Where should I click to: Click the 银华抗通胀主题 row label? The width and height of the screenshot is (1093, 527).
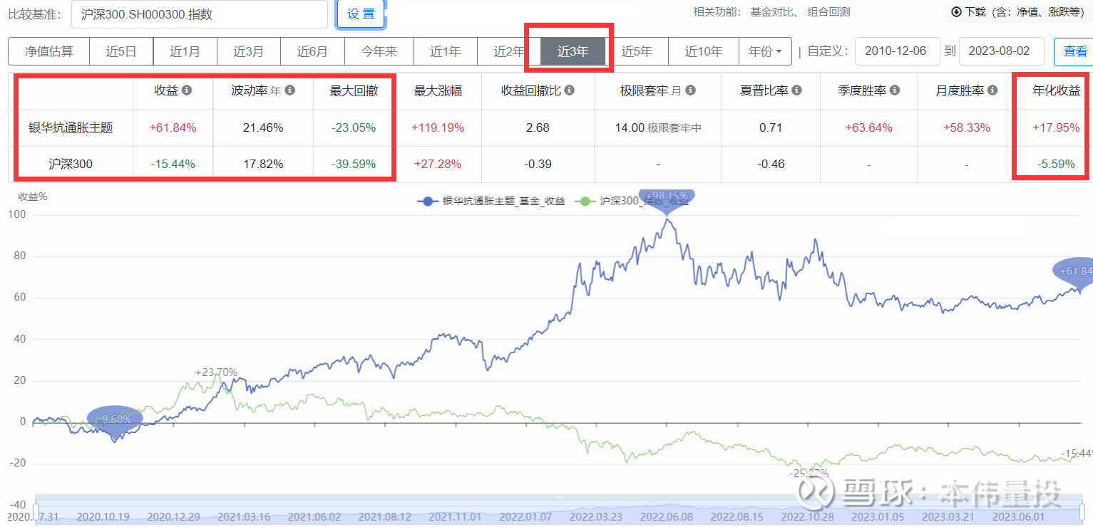tap(71, 128)
